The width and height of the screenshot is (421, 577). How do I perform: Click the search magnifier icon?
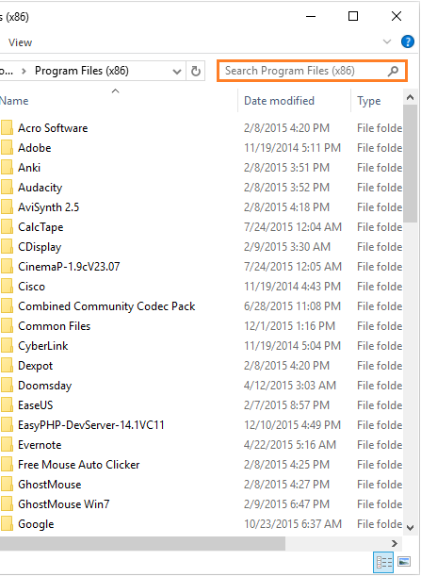click(x=393, y=71)
